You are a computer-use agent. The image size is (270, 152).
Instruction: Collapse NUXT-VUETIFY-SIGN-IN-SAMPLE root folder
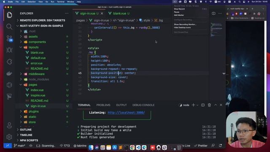click(41, 26)
